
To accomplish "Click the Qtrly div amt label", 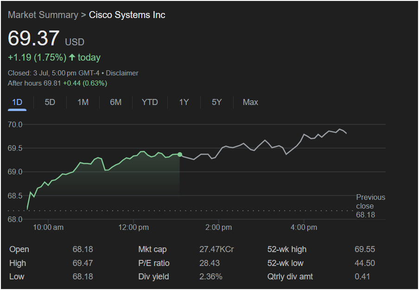I will click(x=290, y=277).
